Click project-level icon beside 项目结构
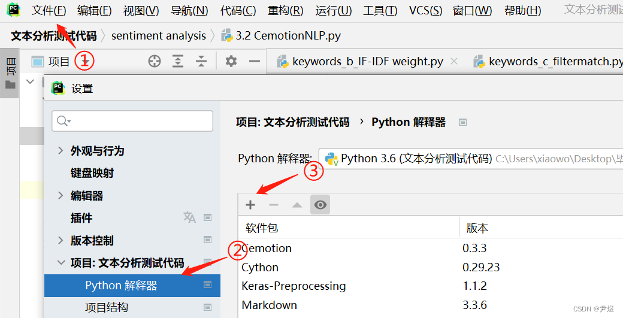 [207, 307]
